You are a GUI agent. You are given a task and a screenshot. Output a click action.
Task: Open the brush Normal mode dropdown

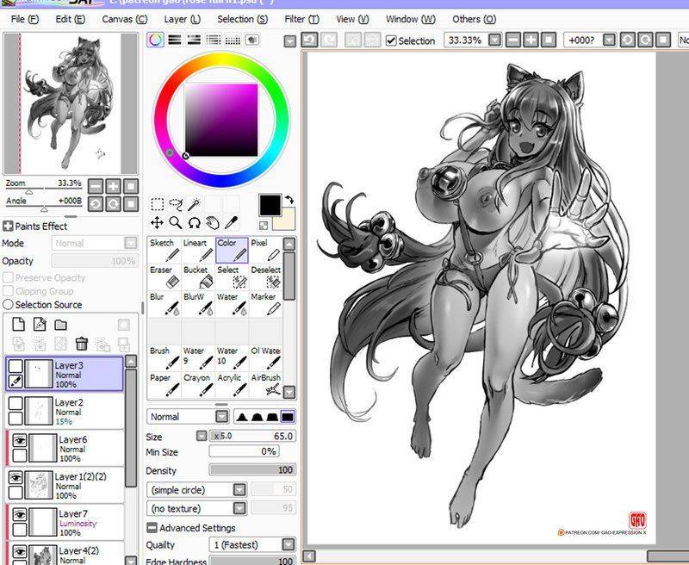222,417
